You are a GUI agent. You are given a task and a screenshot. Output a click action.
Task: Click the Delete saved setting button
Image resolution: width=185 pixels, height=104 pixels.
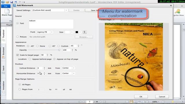(x=76, y=10)
